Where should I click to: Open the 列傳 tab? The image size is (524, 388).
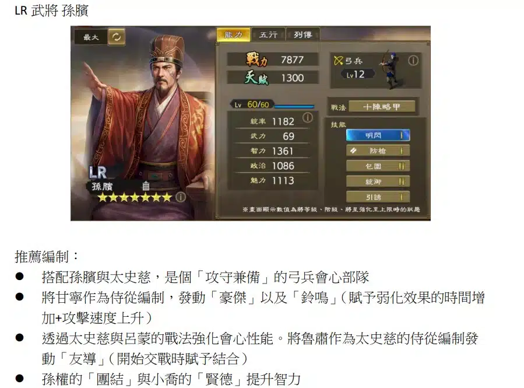pos(303,34)
